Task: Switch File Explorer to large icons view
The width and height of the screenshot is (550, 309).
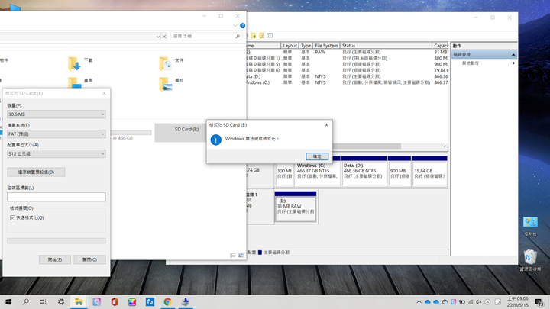Action: click(x=241, y=256)
